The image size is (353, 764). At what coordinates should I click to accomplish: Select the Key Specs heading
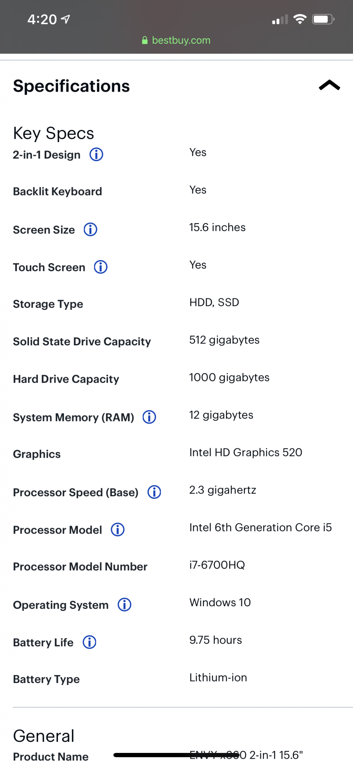coord(53,133)
